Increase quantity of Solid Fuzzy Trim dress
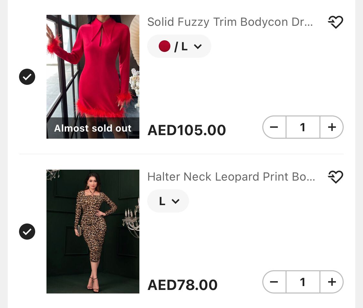This screenshot has width=363, height=308. click(x=332, y=127)
